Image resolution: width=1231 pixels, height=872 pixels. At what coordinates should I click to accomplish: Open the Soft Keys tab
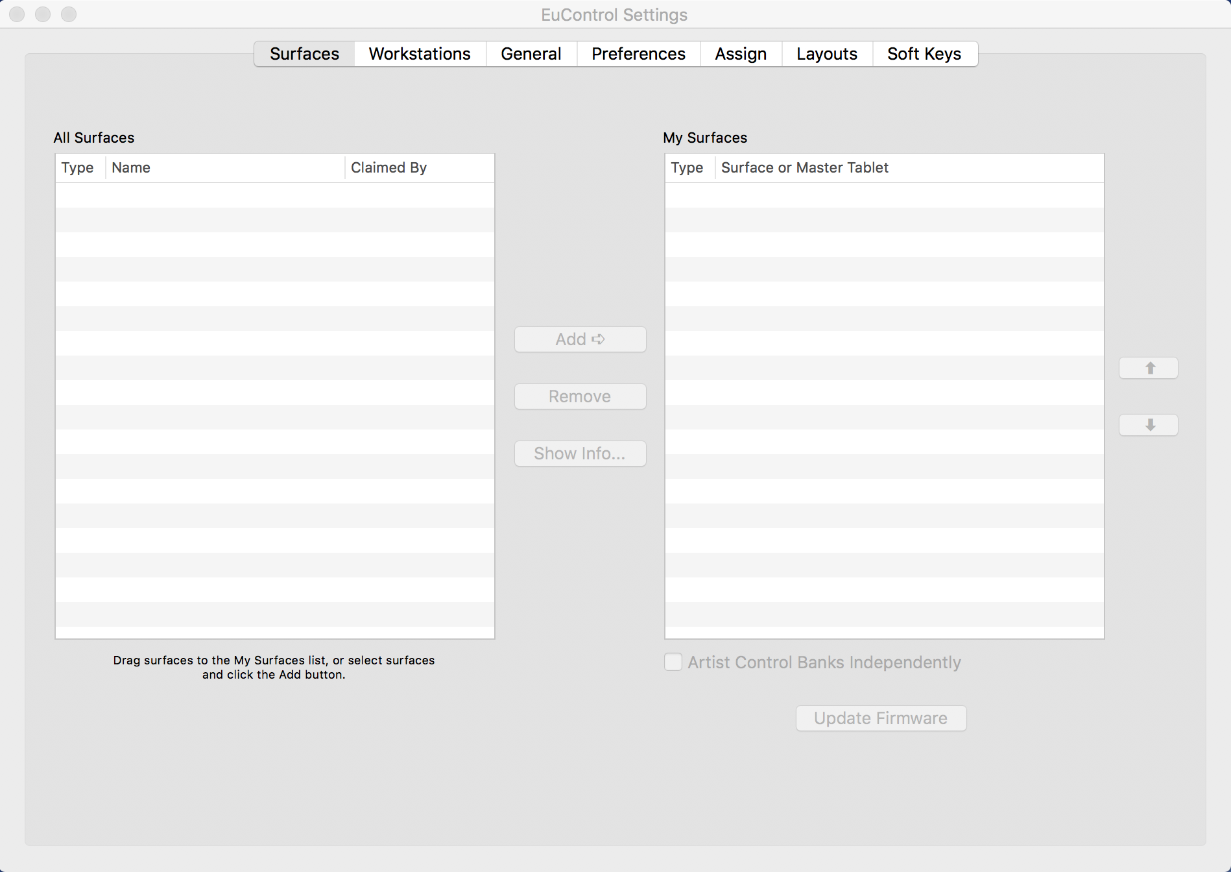[924, 54]
